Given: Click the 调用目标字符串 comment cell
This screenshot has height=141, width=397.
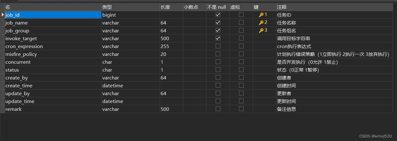Looking at the screenshot, I should click(334, 38).
